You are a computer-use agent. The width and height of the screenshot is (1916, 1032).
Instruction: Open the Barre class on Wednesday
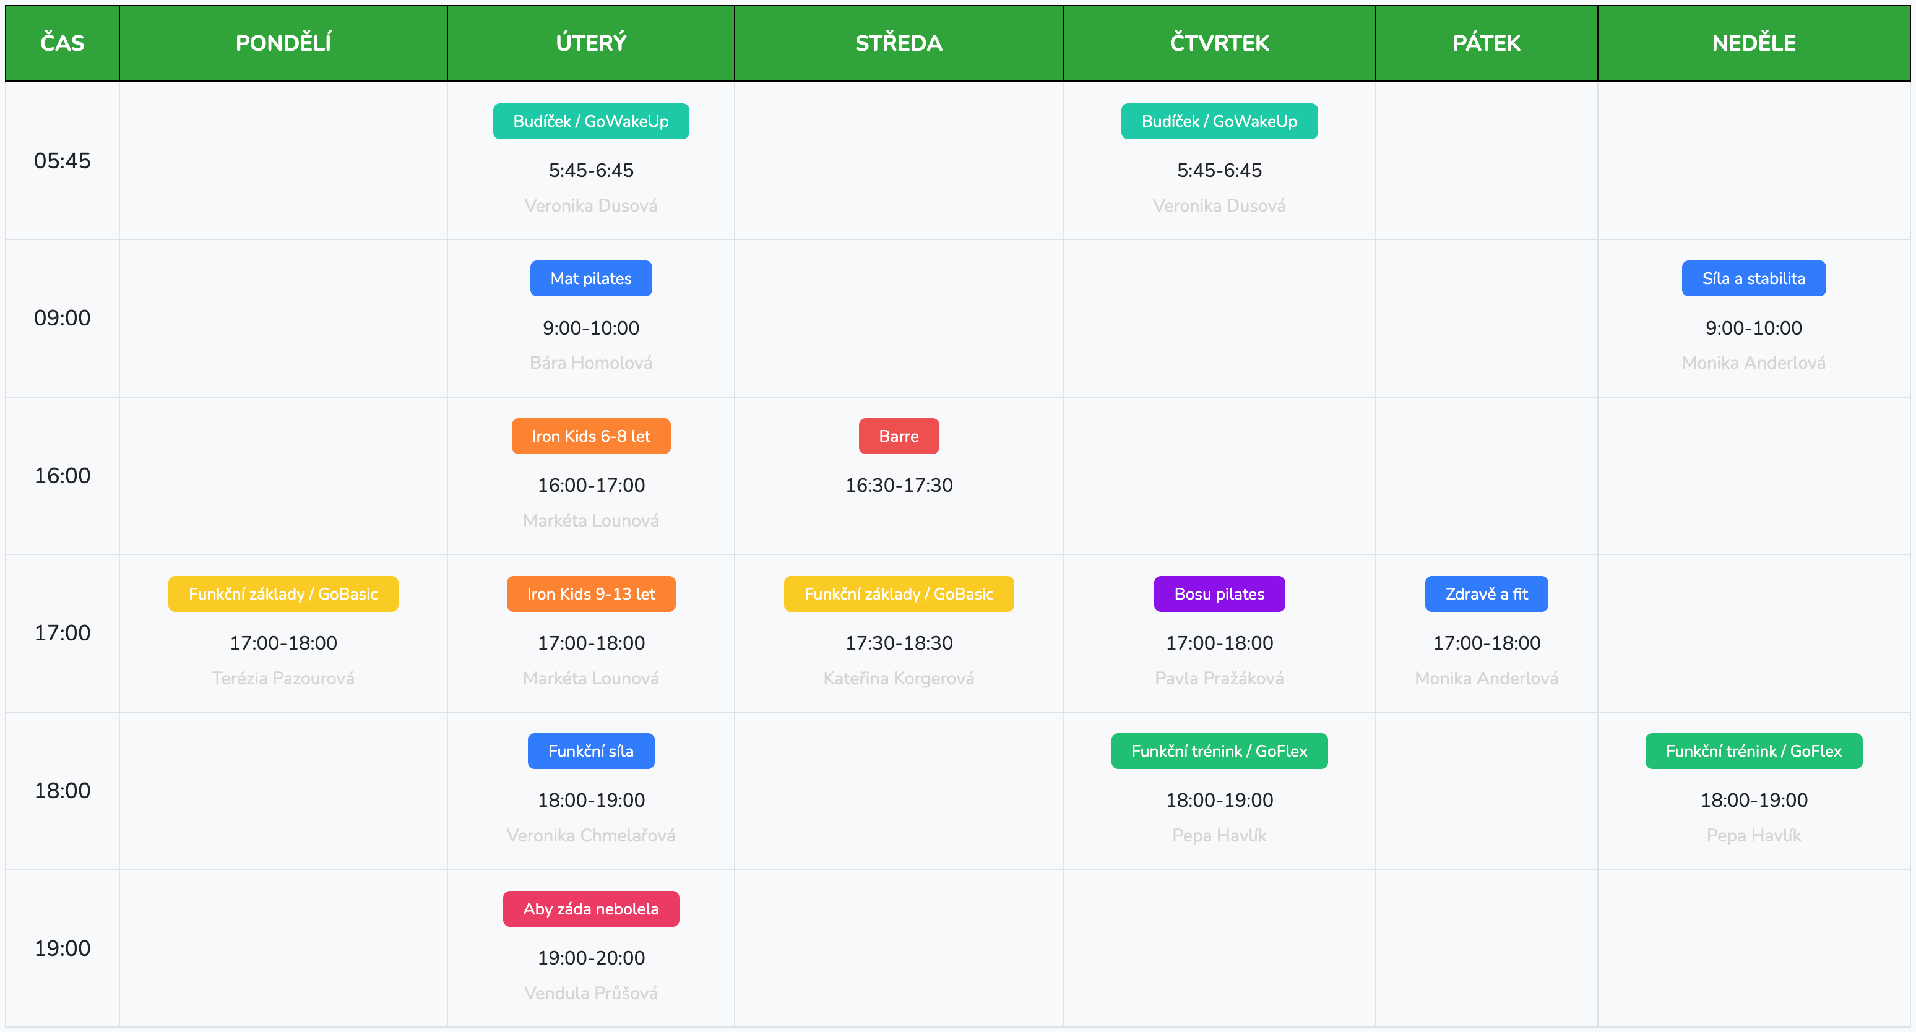click(x=898, y=436)
